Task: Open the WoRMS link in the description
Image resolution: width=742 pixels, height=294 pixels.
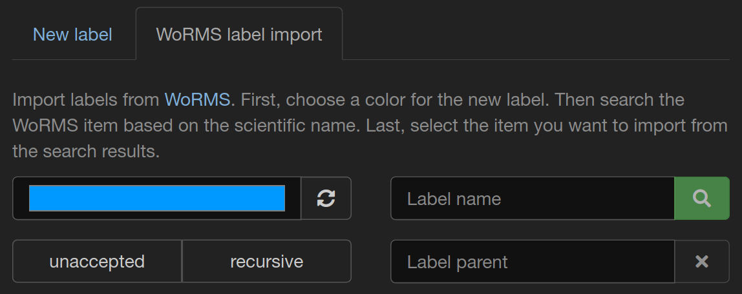Action: coord(197,100)
